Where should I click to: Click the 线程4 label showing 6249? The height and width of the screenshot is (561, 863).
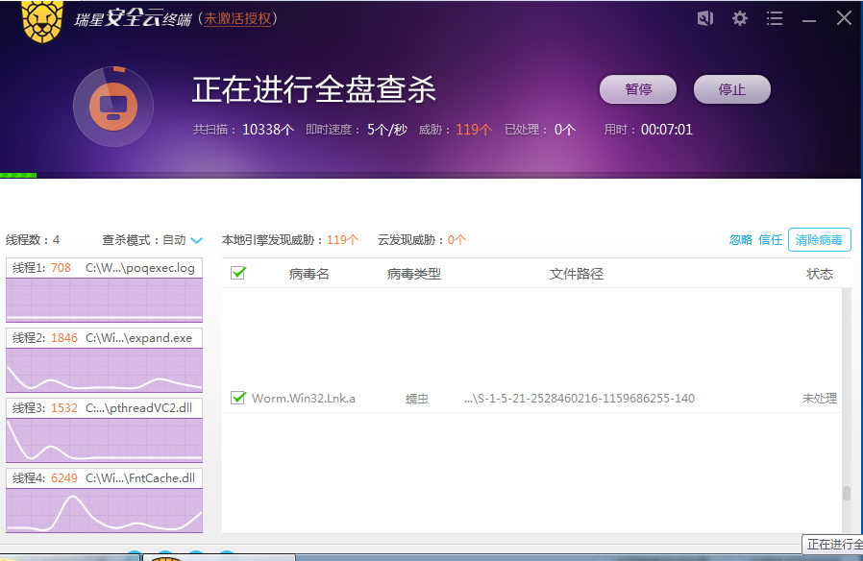pyautogui.click(x=45, y=478)
